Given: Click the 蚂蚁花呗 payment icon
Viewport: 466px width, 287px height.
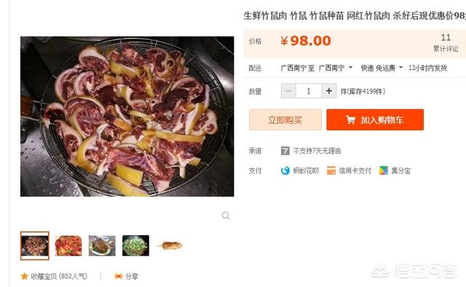Looking at the screenshot, I should click(x=285, y=170).
